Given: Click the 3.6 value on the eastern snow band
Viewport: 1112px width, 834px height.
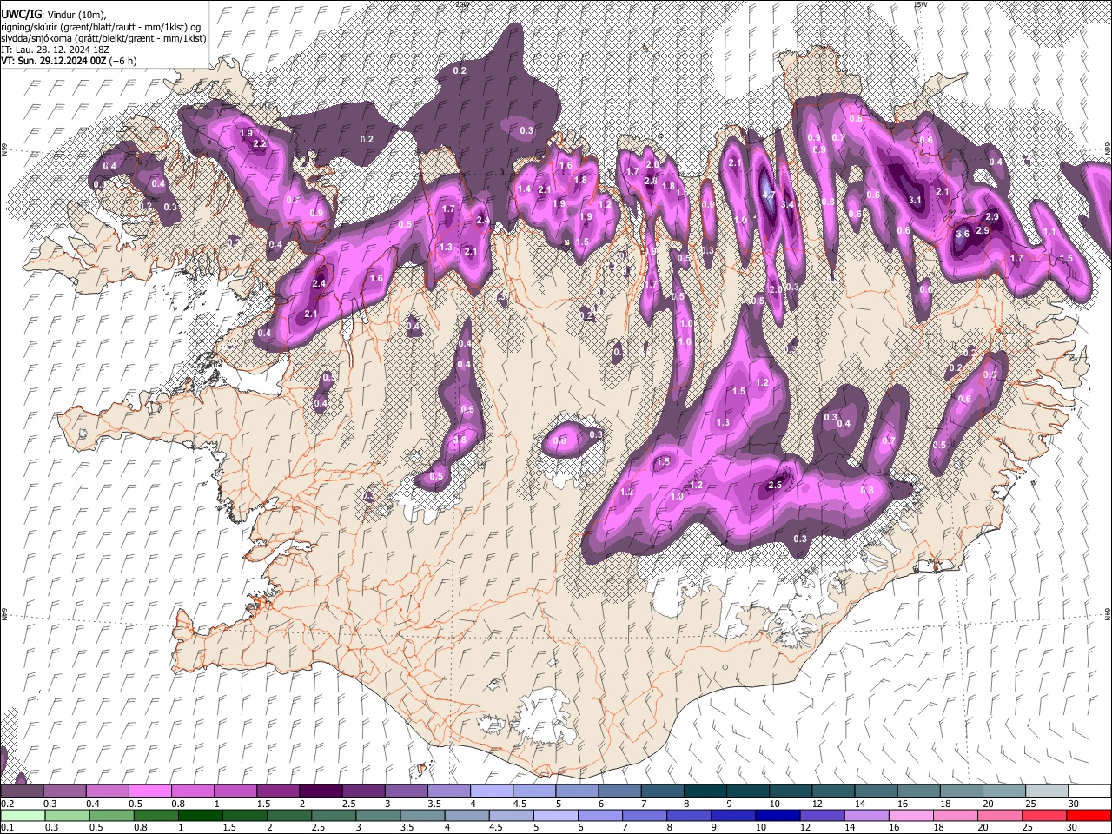Looking at the screenshot, I should (x=963, y=235).
